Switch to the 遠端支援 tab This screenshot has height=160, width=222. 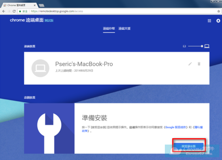coord(124,28)
